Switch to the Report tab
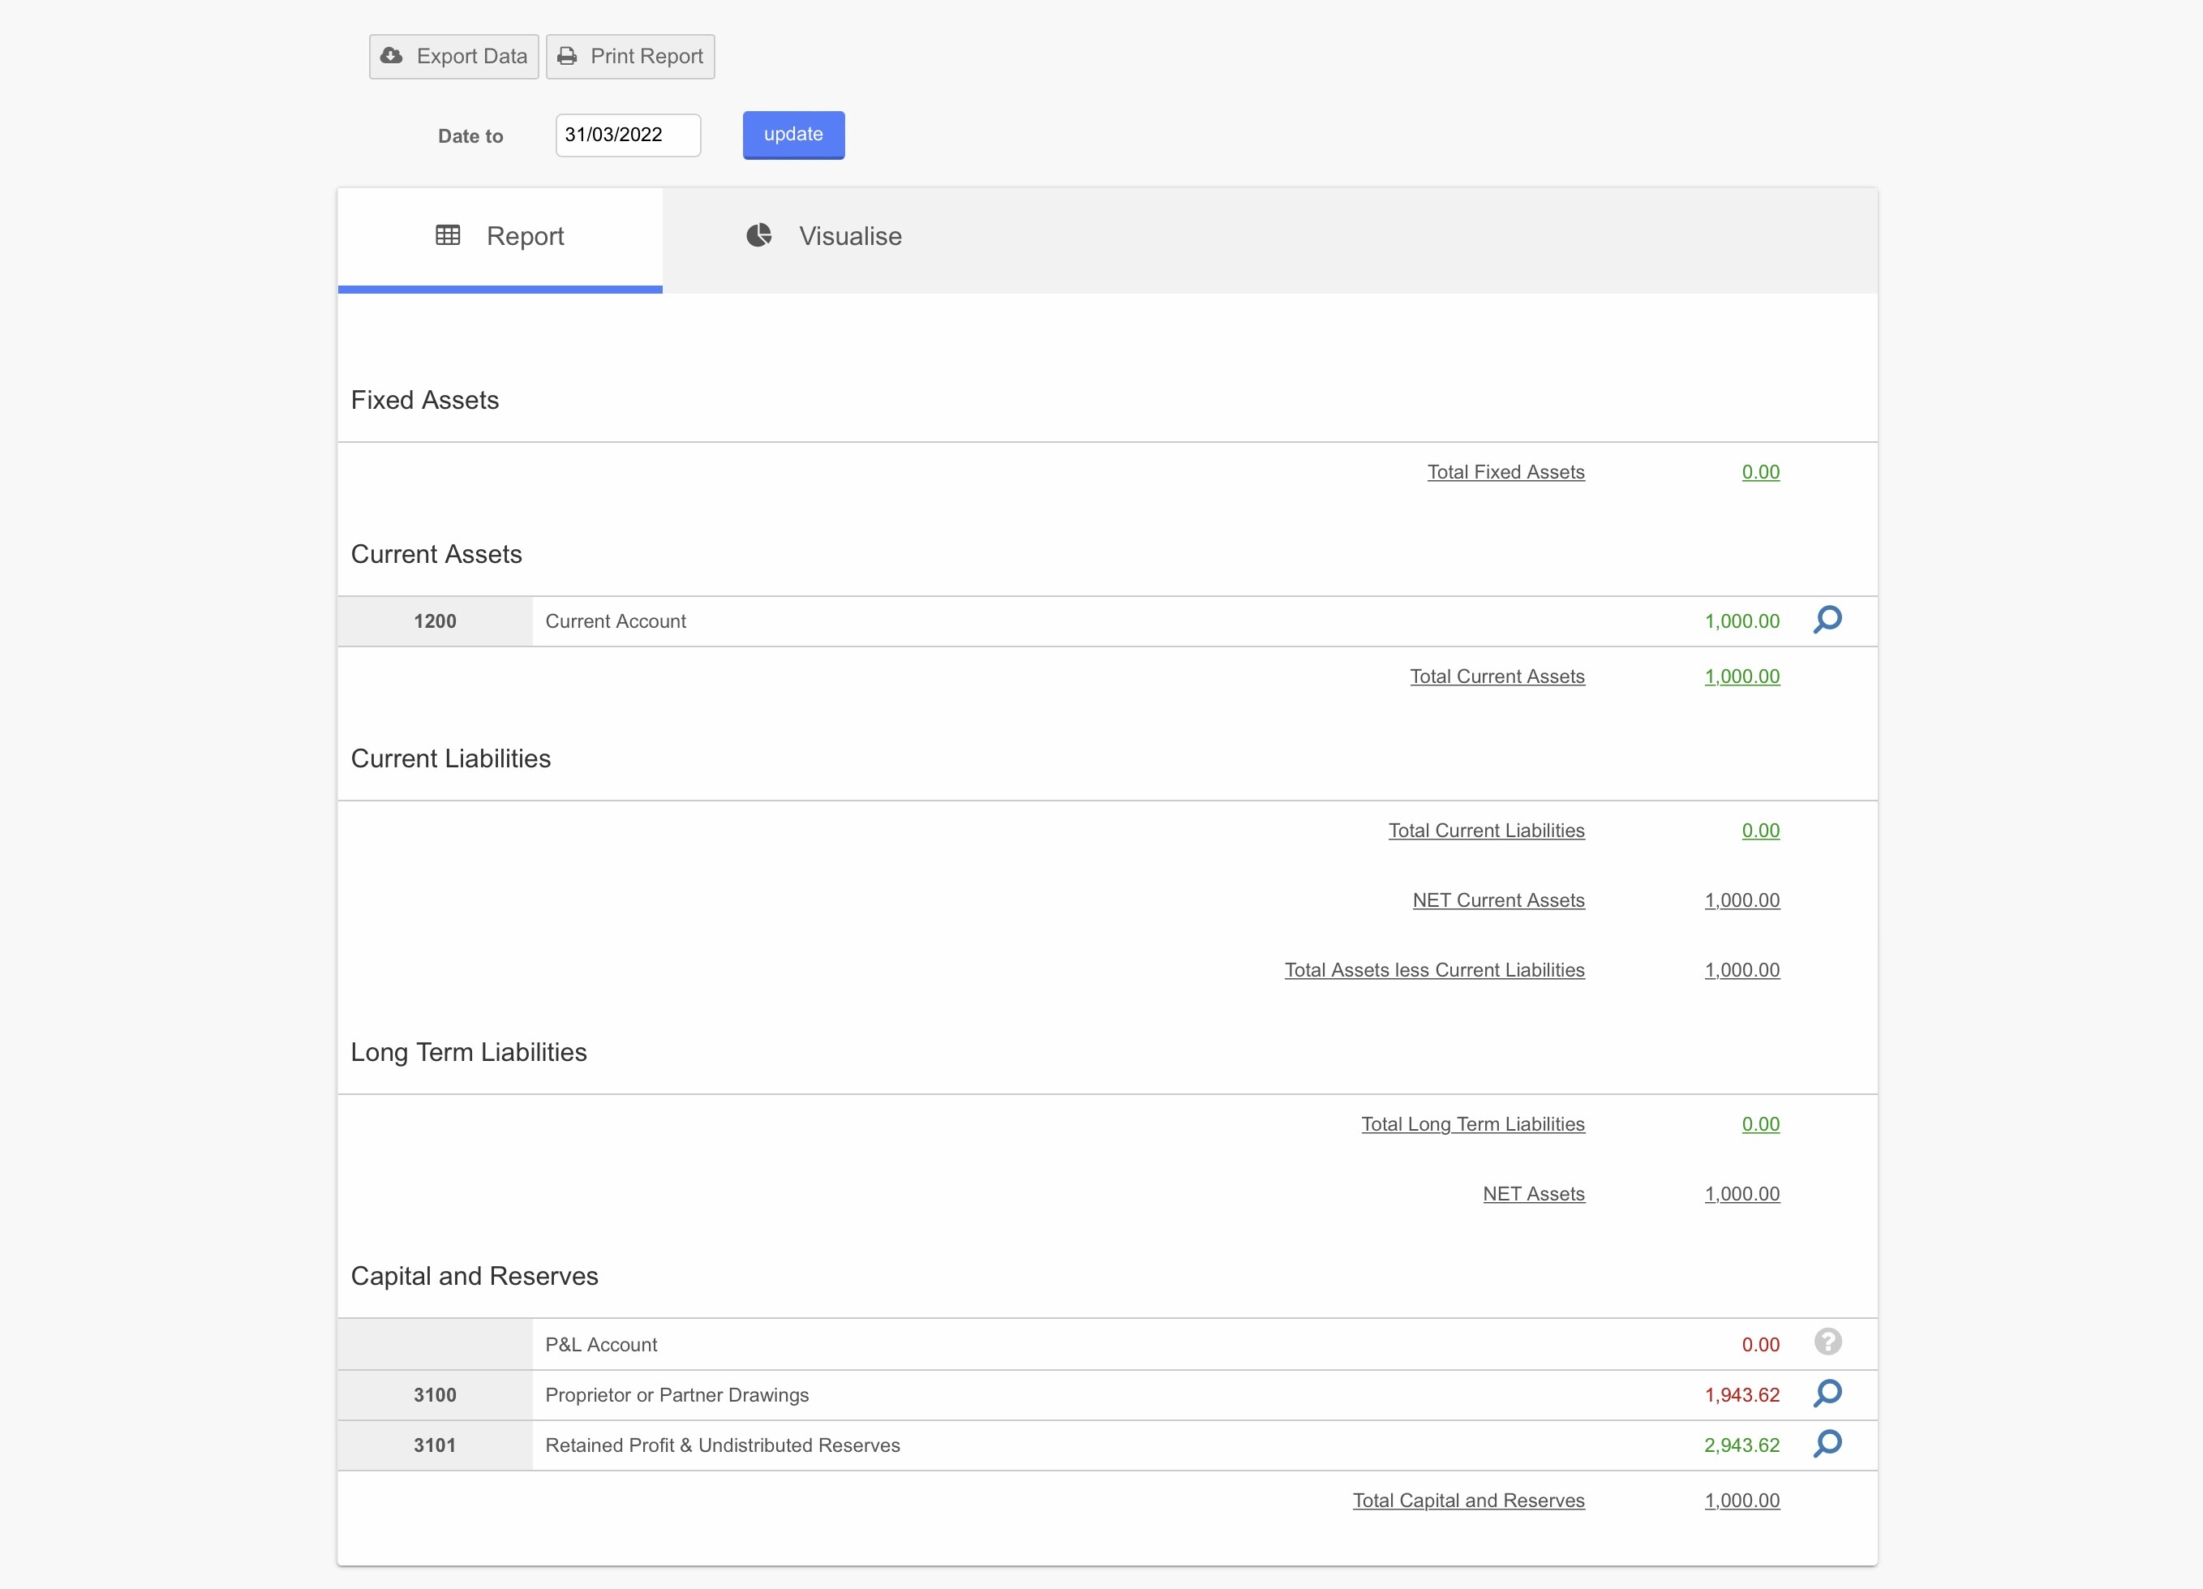This screenshot has height=1589, width=2203. coord(500,239)
